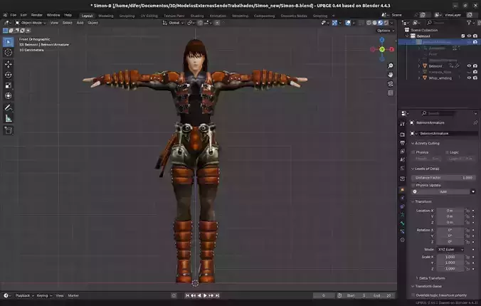Select the Move tool
The width and height of the screenshot is (481, 306).
[9, 64]
